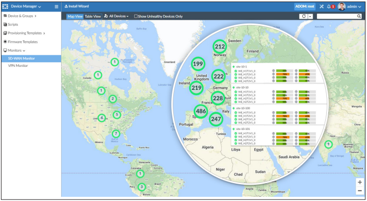Viewport: 367px width, 201px height.
Task: Click the 199 cluster near United Kingdom
Action: point(198,64)
